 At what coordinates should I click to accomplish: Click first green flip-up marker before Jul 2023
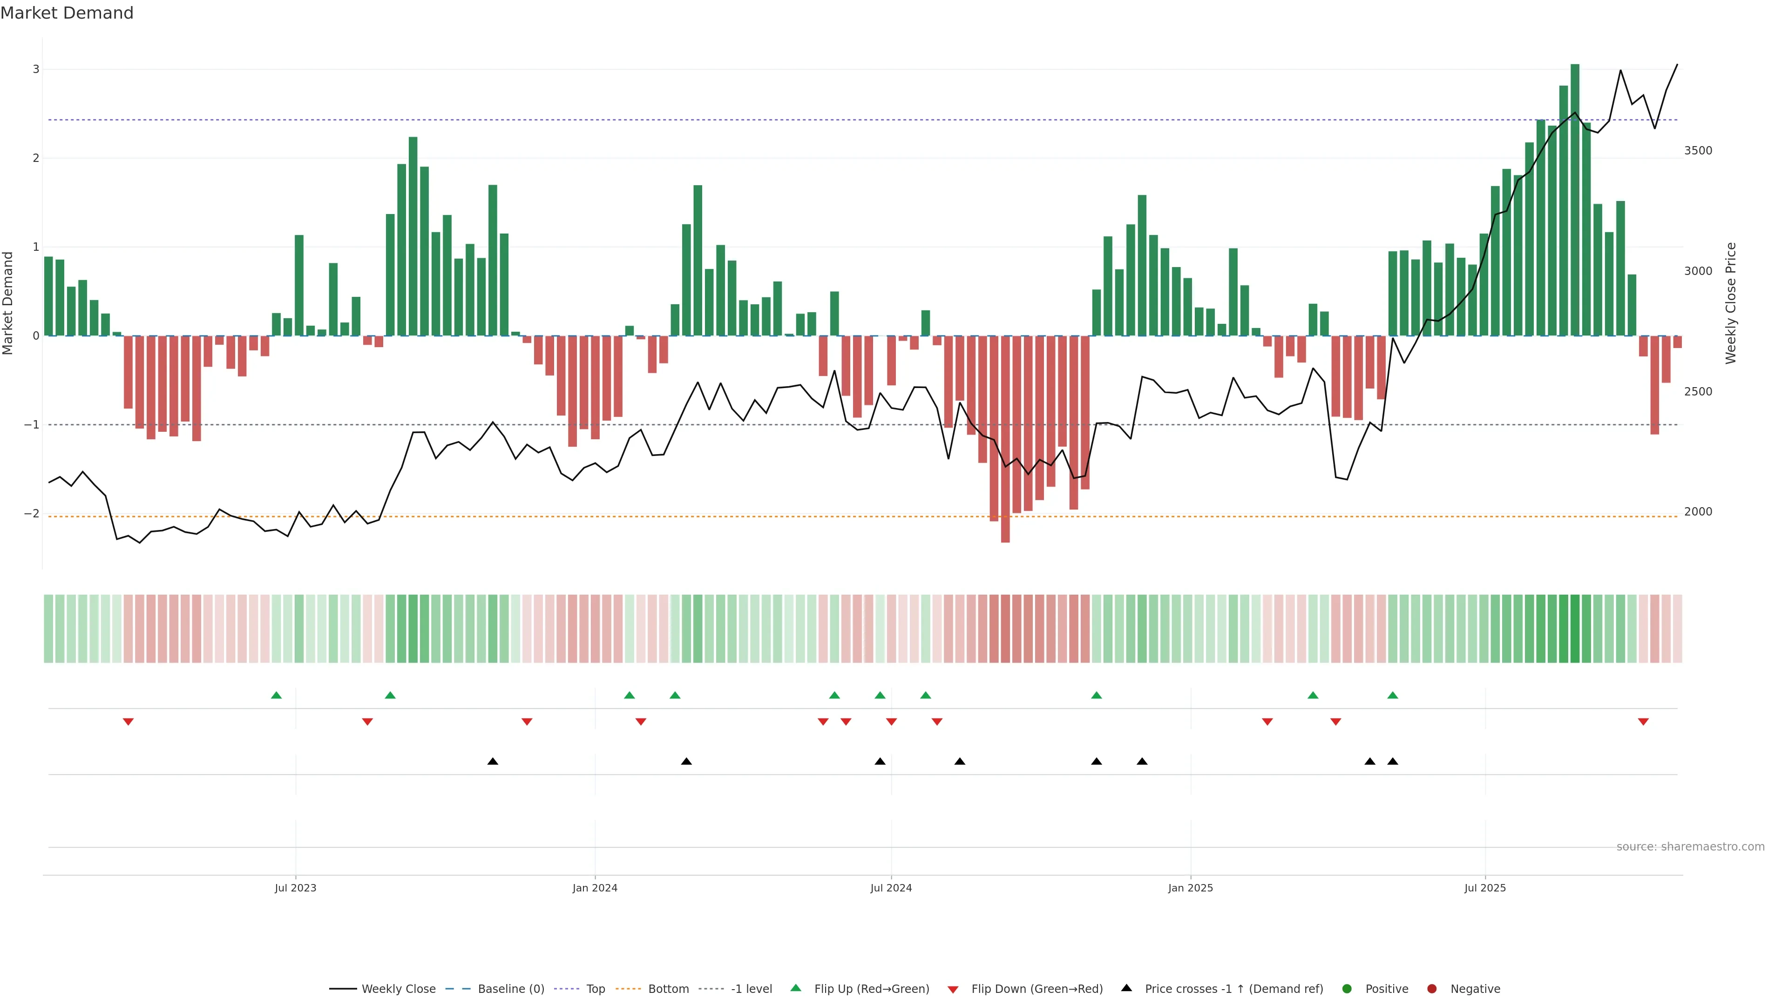pyautogui.click(x=276, y=695)
